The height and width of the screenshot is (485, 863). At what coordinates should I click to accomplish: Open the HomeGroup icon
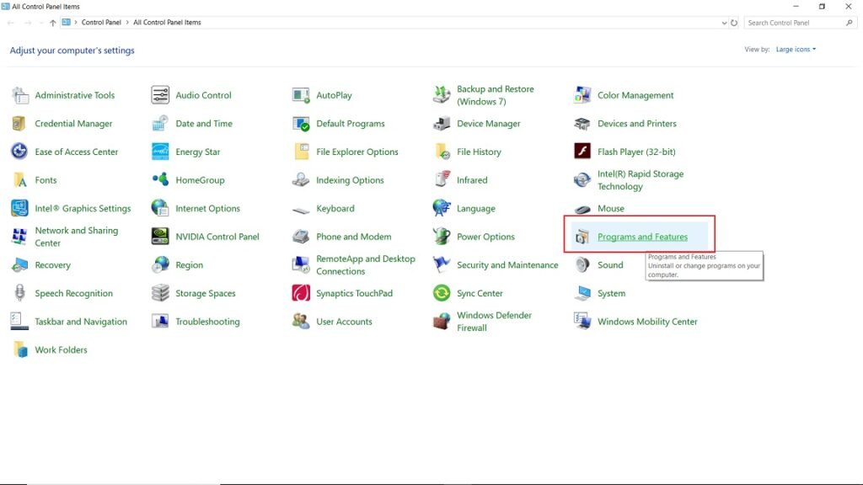point(160,180)
